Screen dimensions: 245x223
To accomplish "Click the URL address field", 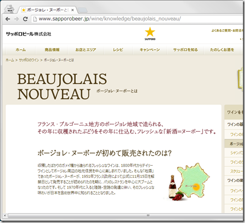I will 137,19.
